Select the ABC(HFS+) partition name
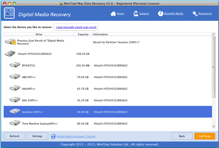The image size is (219, 148). [28, 77]
